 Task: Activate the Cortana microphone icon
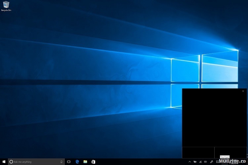tap(62, 162)
